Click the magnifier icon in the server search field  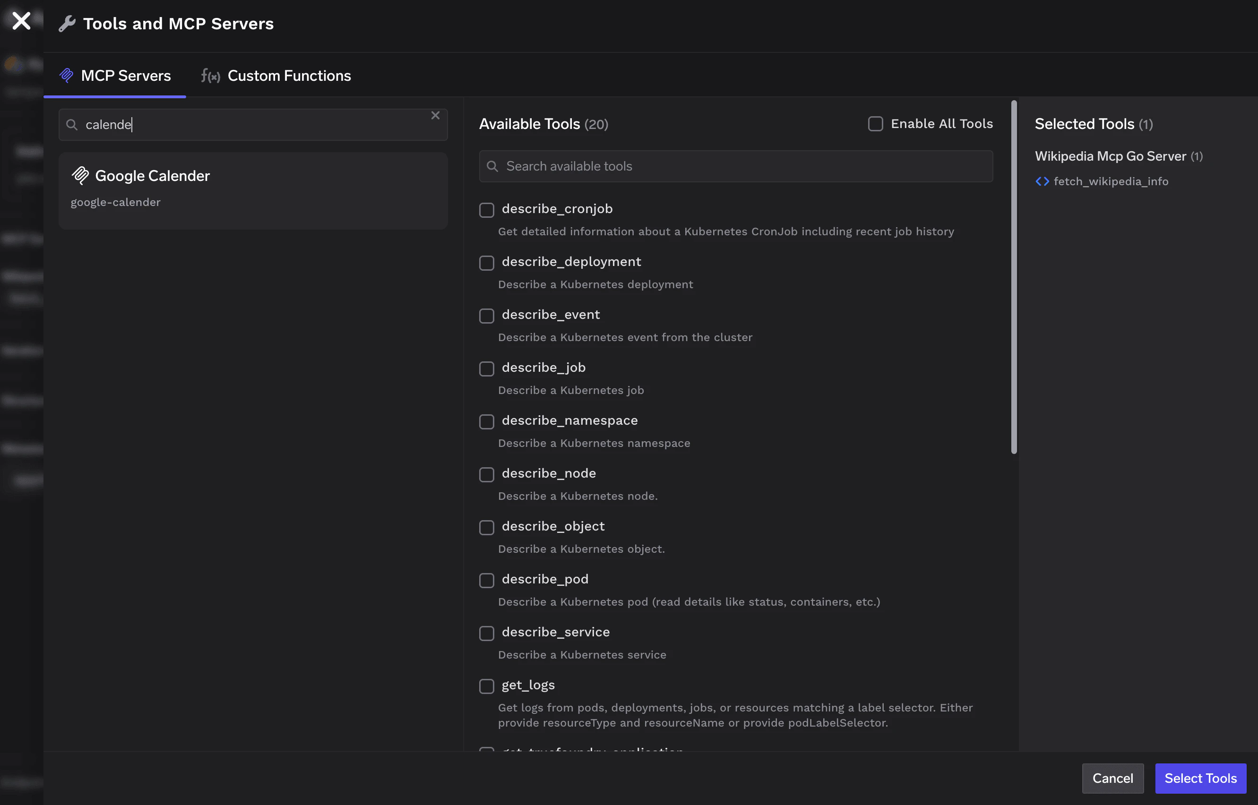click(72, 124)
